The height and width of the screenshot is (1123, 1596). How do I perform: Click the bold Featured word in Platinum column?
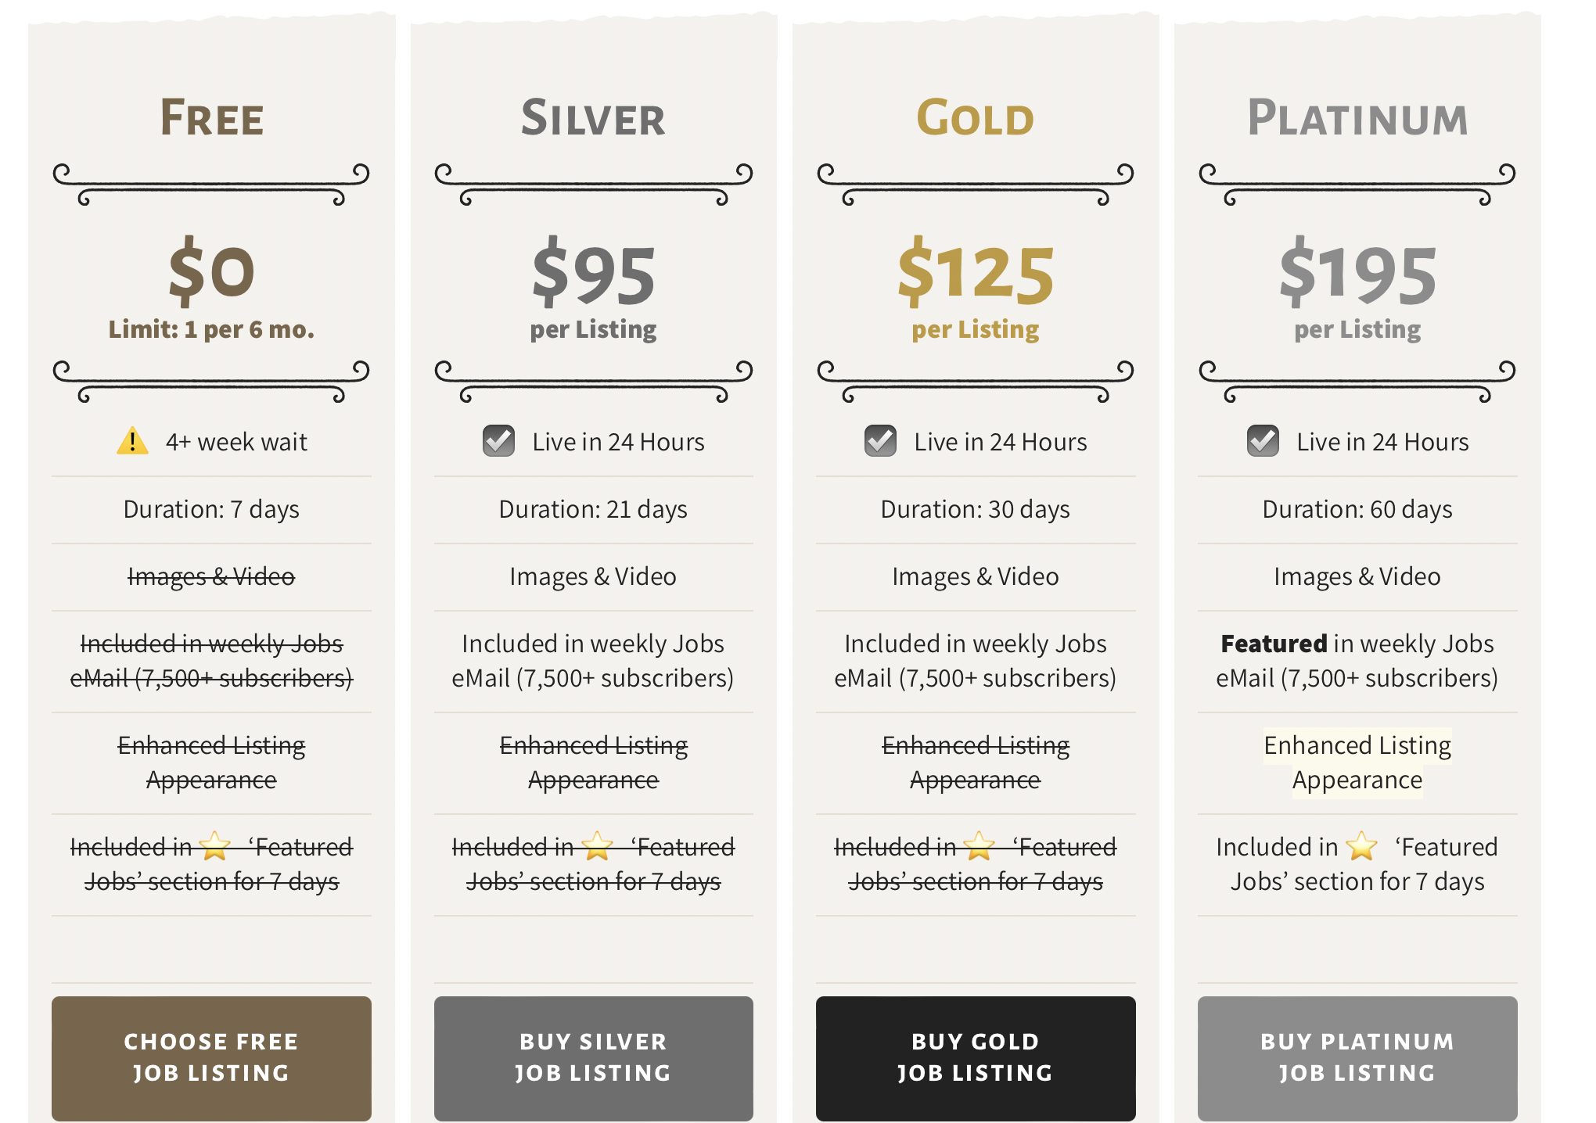(1274, 643)
